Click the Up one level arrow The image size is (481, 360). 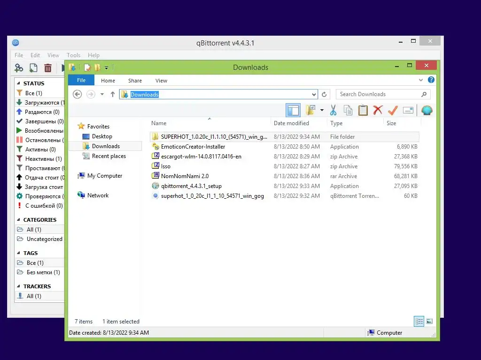pyautogui.click(x=113, y=94)
